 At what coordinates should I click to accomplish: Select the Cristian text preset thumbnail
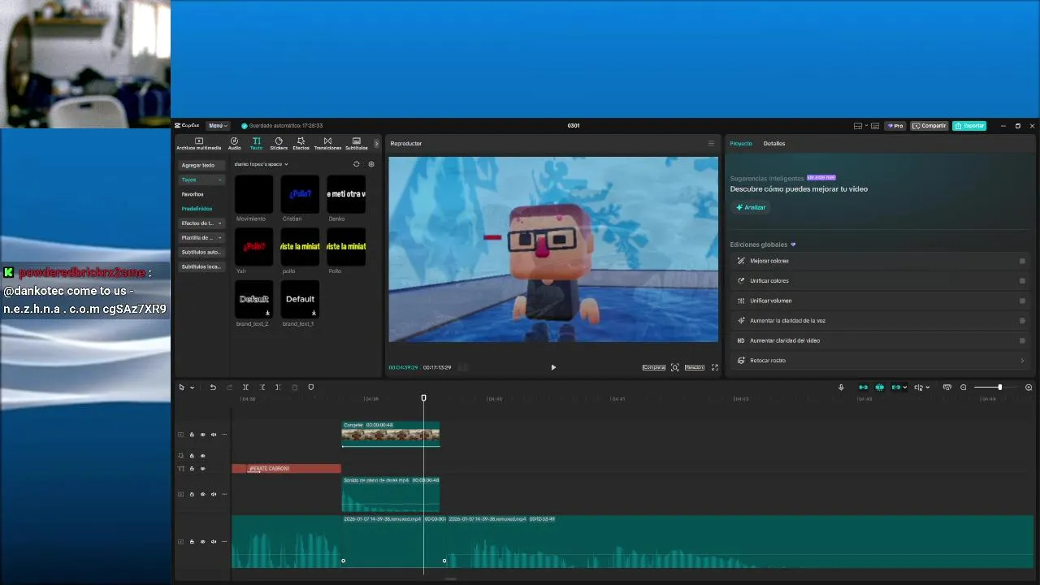[x=300, y=194]
